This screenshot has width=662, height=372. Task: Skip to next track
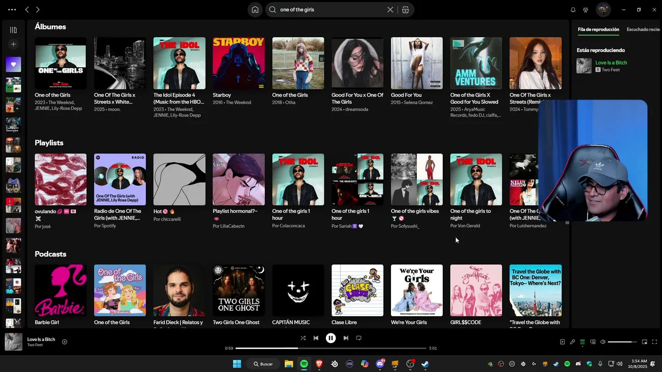pos(346,338)
